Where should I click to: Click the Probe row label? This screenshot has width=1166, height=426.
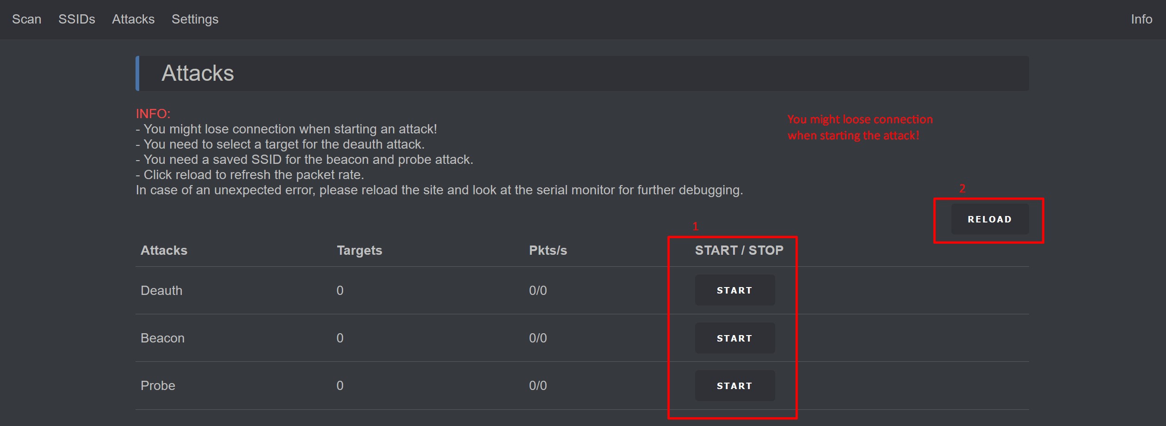[158, 385]
